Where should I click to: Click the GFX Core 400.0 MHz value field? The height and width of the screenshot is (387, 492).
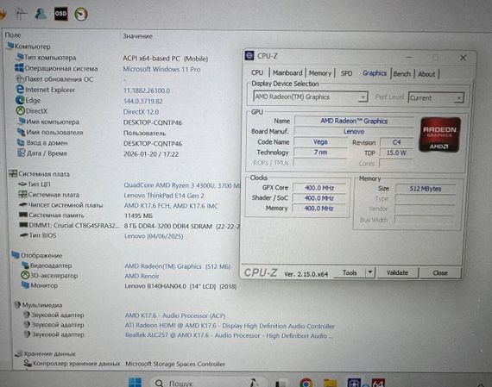pyautogui.click(x=319, y=188)
